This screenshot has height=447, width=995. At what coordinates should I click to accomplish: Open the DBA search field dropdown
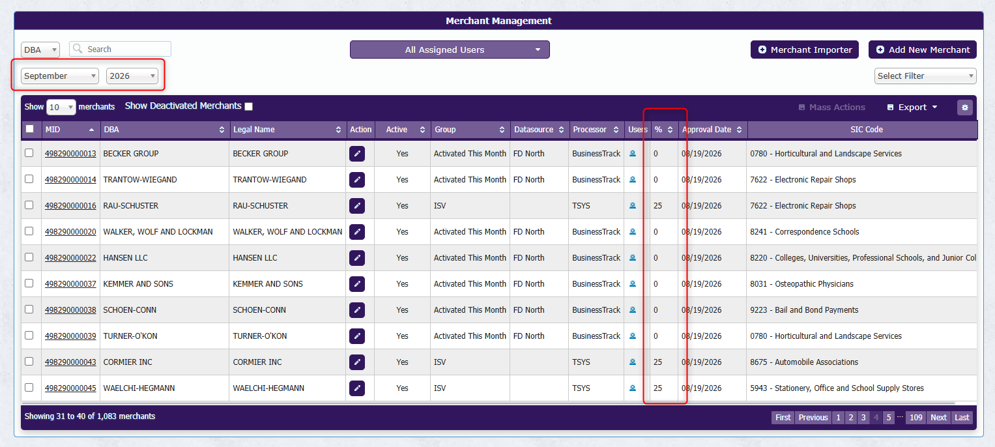(40, 50)
